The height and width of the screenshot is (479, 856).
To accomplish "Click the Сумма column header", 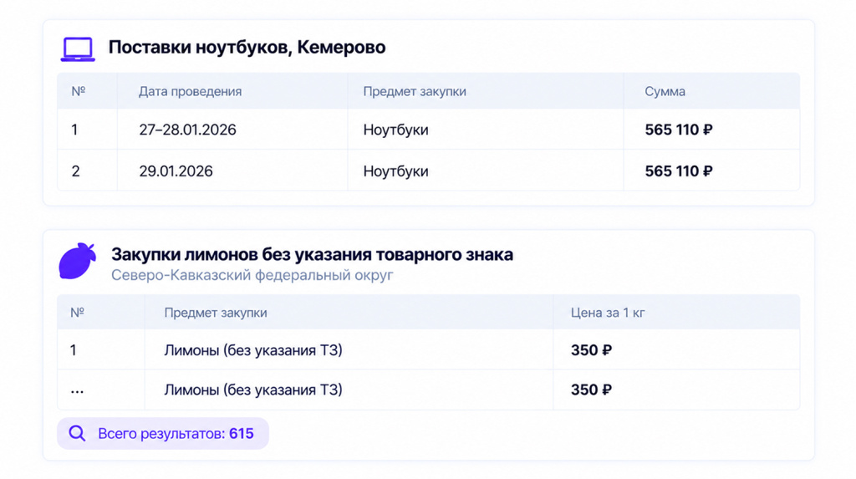I will point(665,91).
